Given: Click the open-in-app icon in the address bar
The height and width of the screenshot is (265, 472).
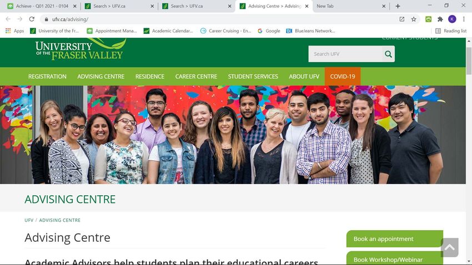Looking at the screenshot, I should [x=401, y=19].
